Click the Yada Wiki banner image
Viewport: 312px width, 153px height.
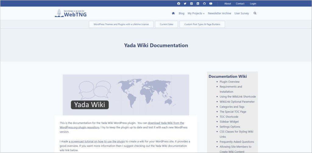[x=126, y=95]
